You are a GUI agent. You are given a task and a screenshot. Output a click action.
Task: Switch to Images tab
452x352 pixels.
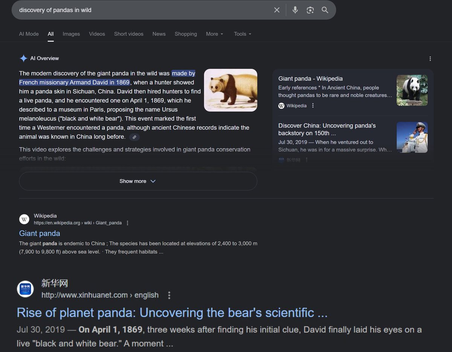click(x=71, y=34)
